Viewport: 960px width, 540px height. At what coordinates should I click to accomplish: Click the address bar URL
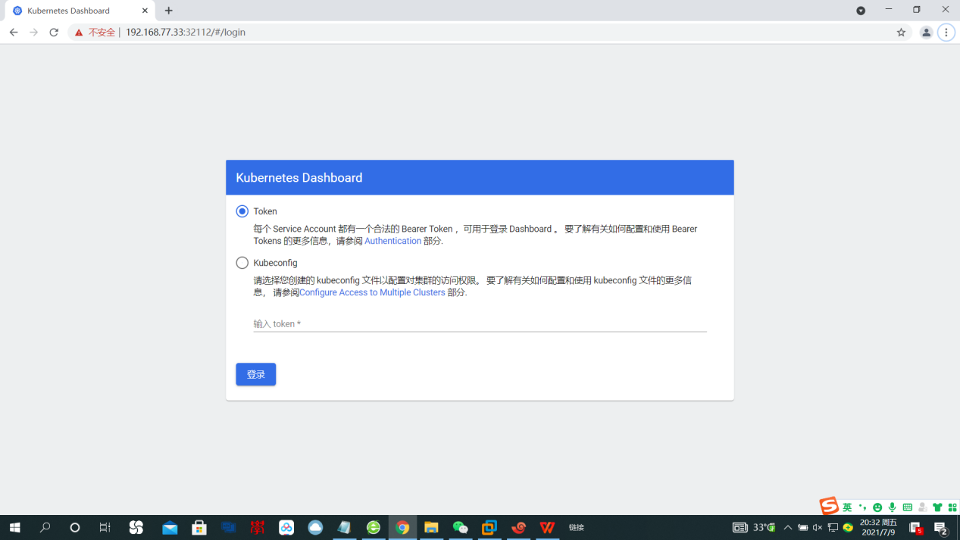tap(186, 33)
